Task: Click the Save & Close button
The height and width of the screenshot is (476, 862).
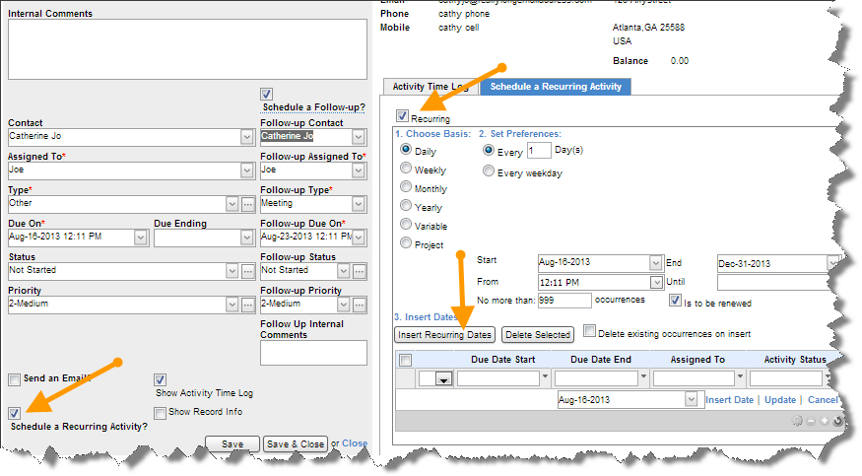Action: [x=296, y=444]
